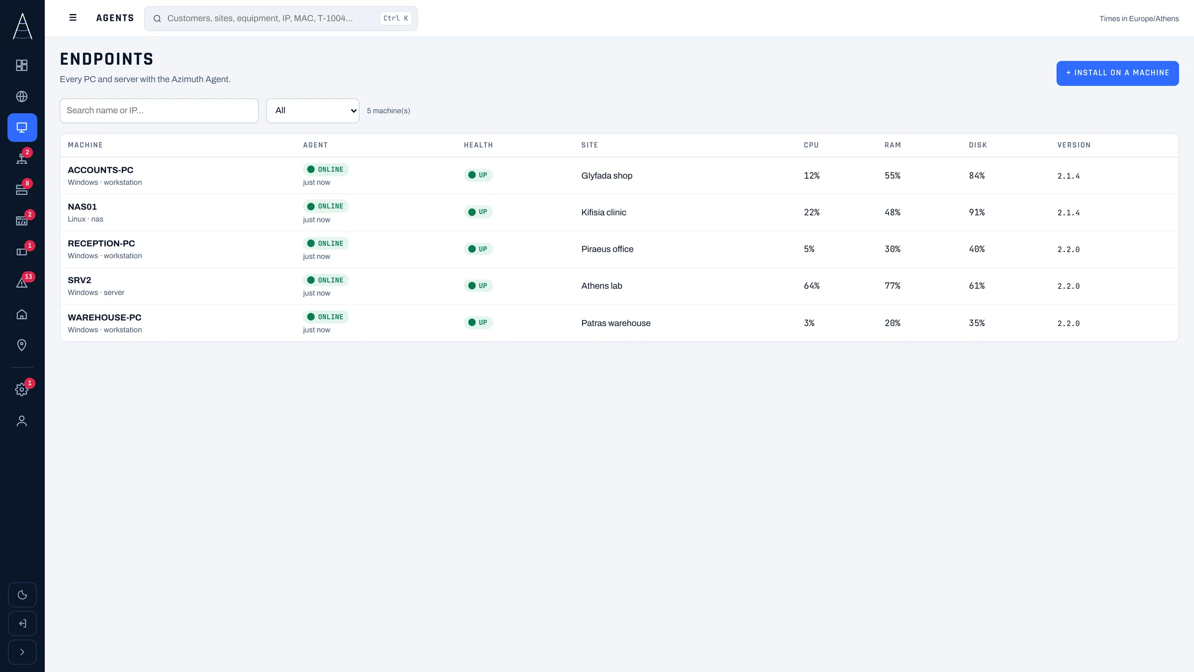Screen dimensions: 1194x672
Task: Click the hamburger menu icon
Action: (73, 18)
